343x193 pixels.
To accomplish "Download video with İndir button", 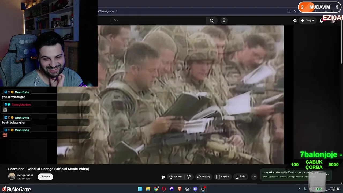I will [240, 177].
